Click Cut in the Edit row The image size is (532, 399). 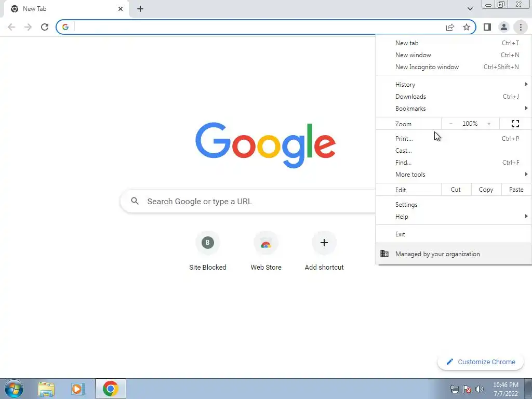coord(456,190)
